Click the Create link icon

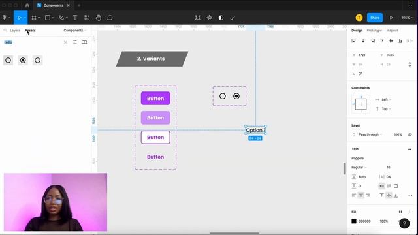tap(233, 18)
